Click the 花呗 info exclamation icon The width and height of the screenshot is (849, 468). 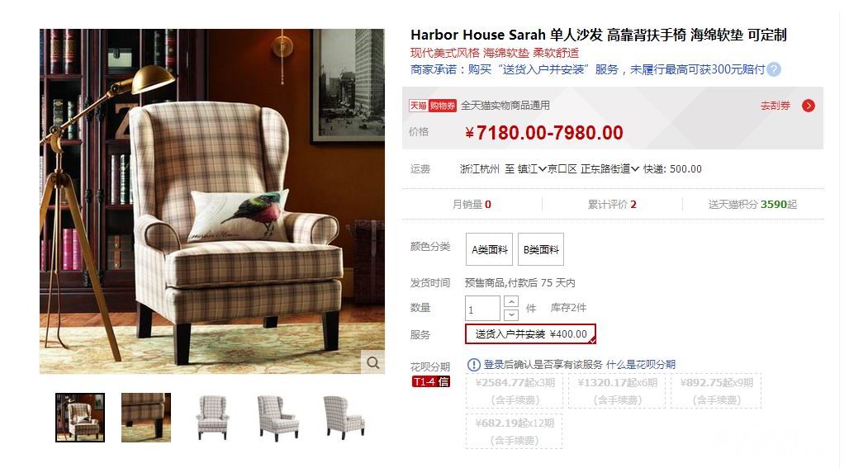click(473, 365)
